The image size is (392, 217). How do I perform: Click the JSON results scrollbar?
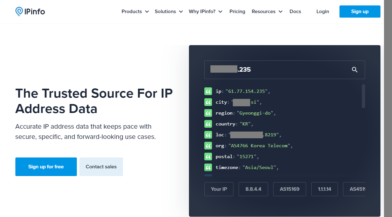[x=363, y=96]
